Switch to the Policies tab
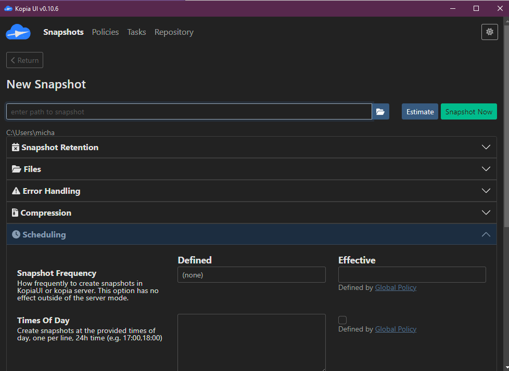This screenshot has height=371, width=509. click(x=105, y=32)
